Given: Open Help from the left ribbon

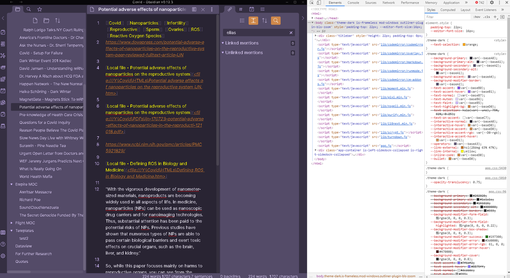Looking at the screenshot, I should tap(3, 244).
